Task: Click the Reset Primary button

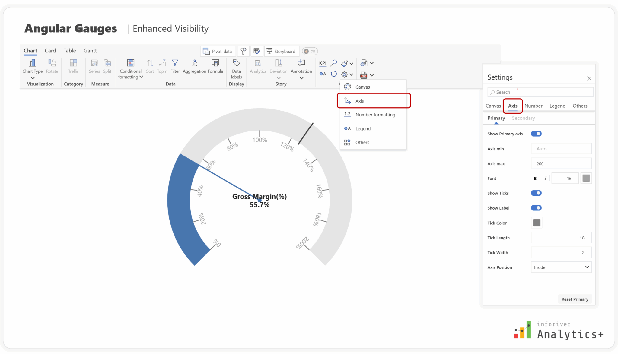Action: pyautogui.click(x=575, y=299)
